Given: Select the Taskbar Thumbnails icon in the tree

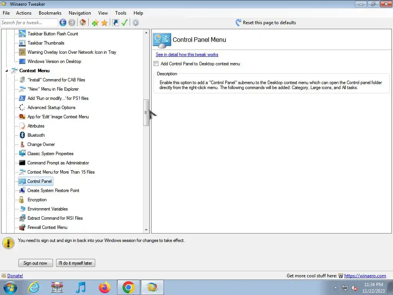Looking at the screenshot, I should pos(22,43).
